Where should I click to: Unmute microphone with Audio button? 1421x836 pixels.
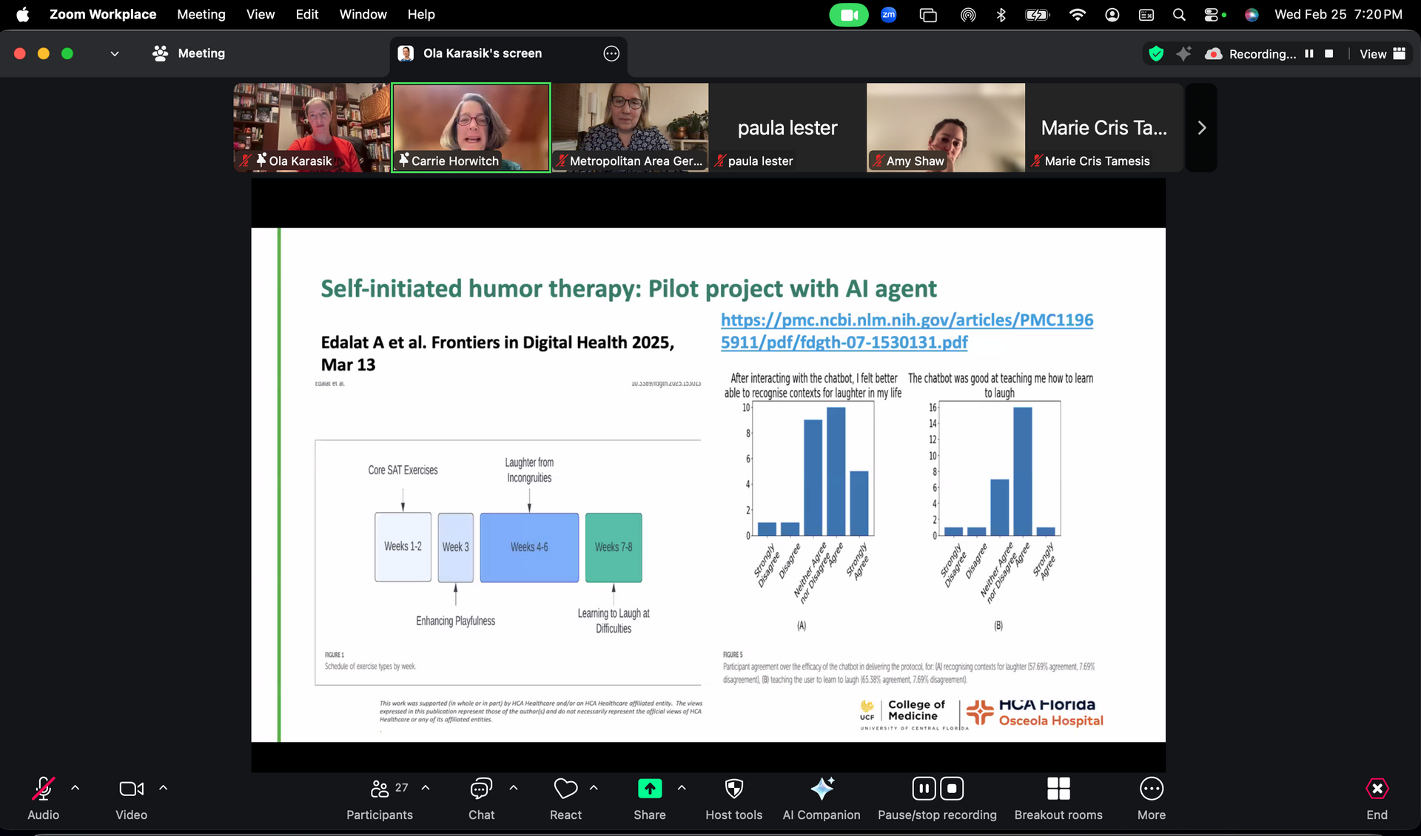pyautogui.click(x=43, y=789)
